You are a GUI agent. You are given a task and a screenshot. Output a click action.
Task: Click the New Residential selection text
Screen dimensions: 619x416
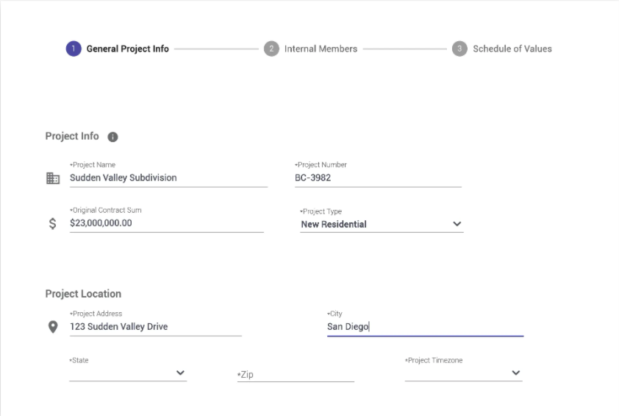(x=334, y=225)
